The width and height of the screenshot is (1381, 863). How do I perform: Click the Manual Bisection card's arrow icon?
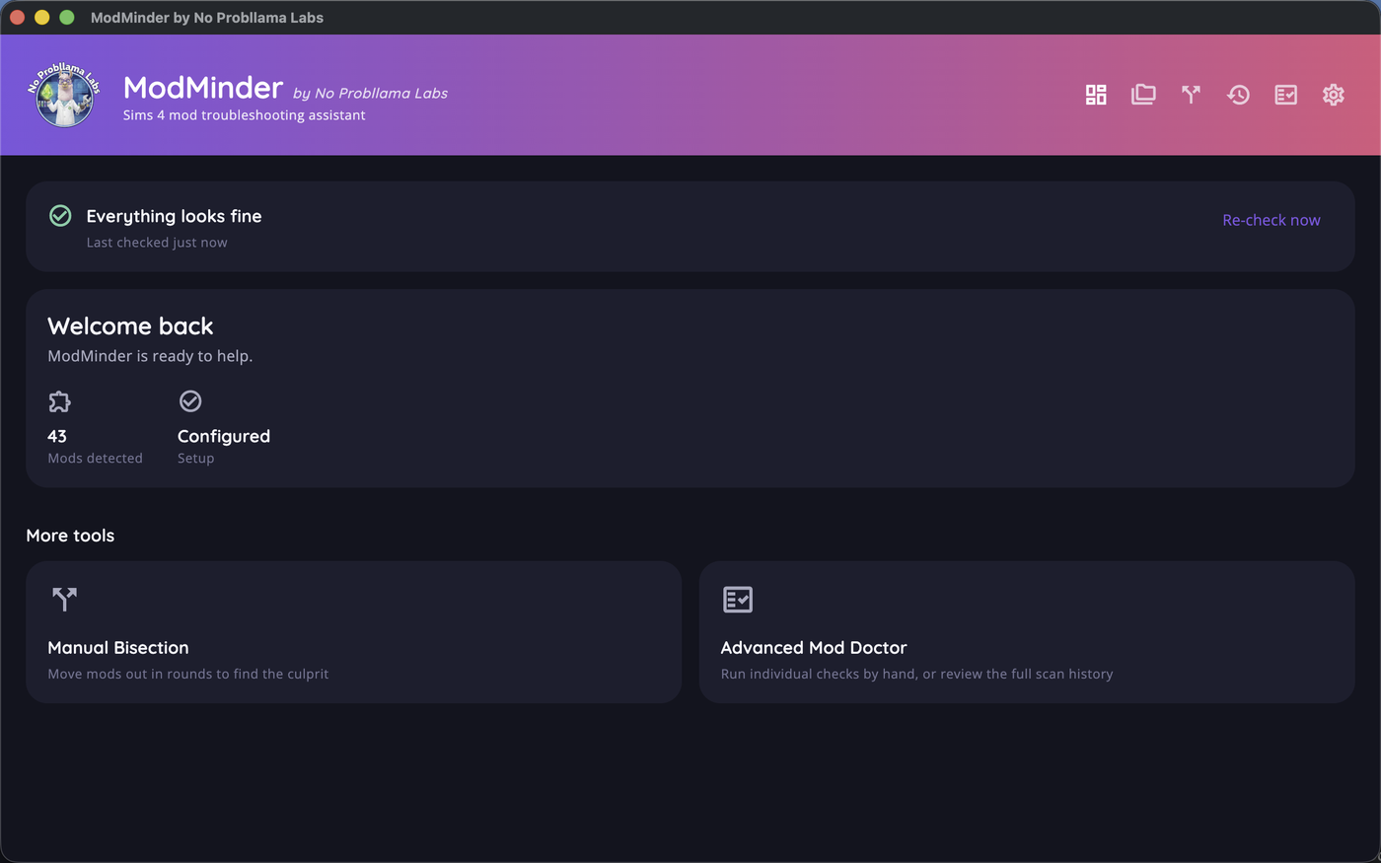point(64,599)
